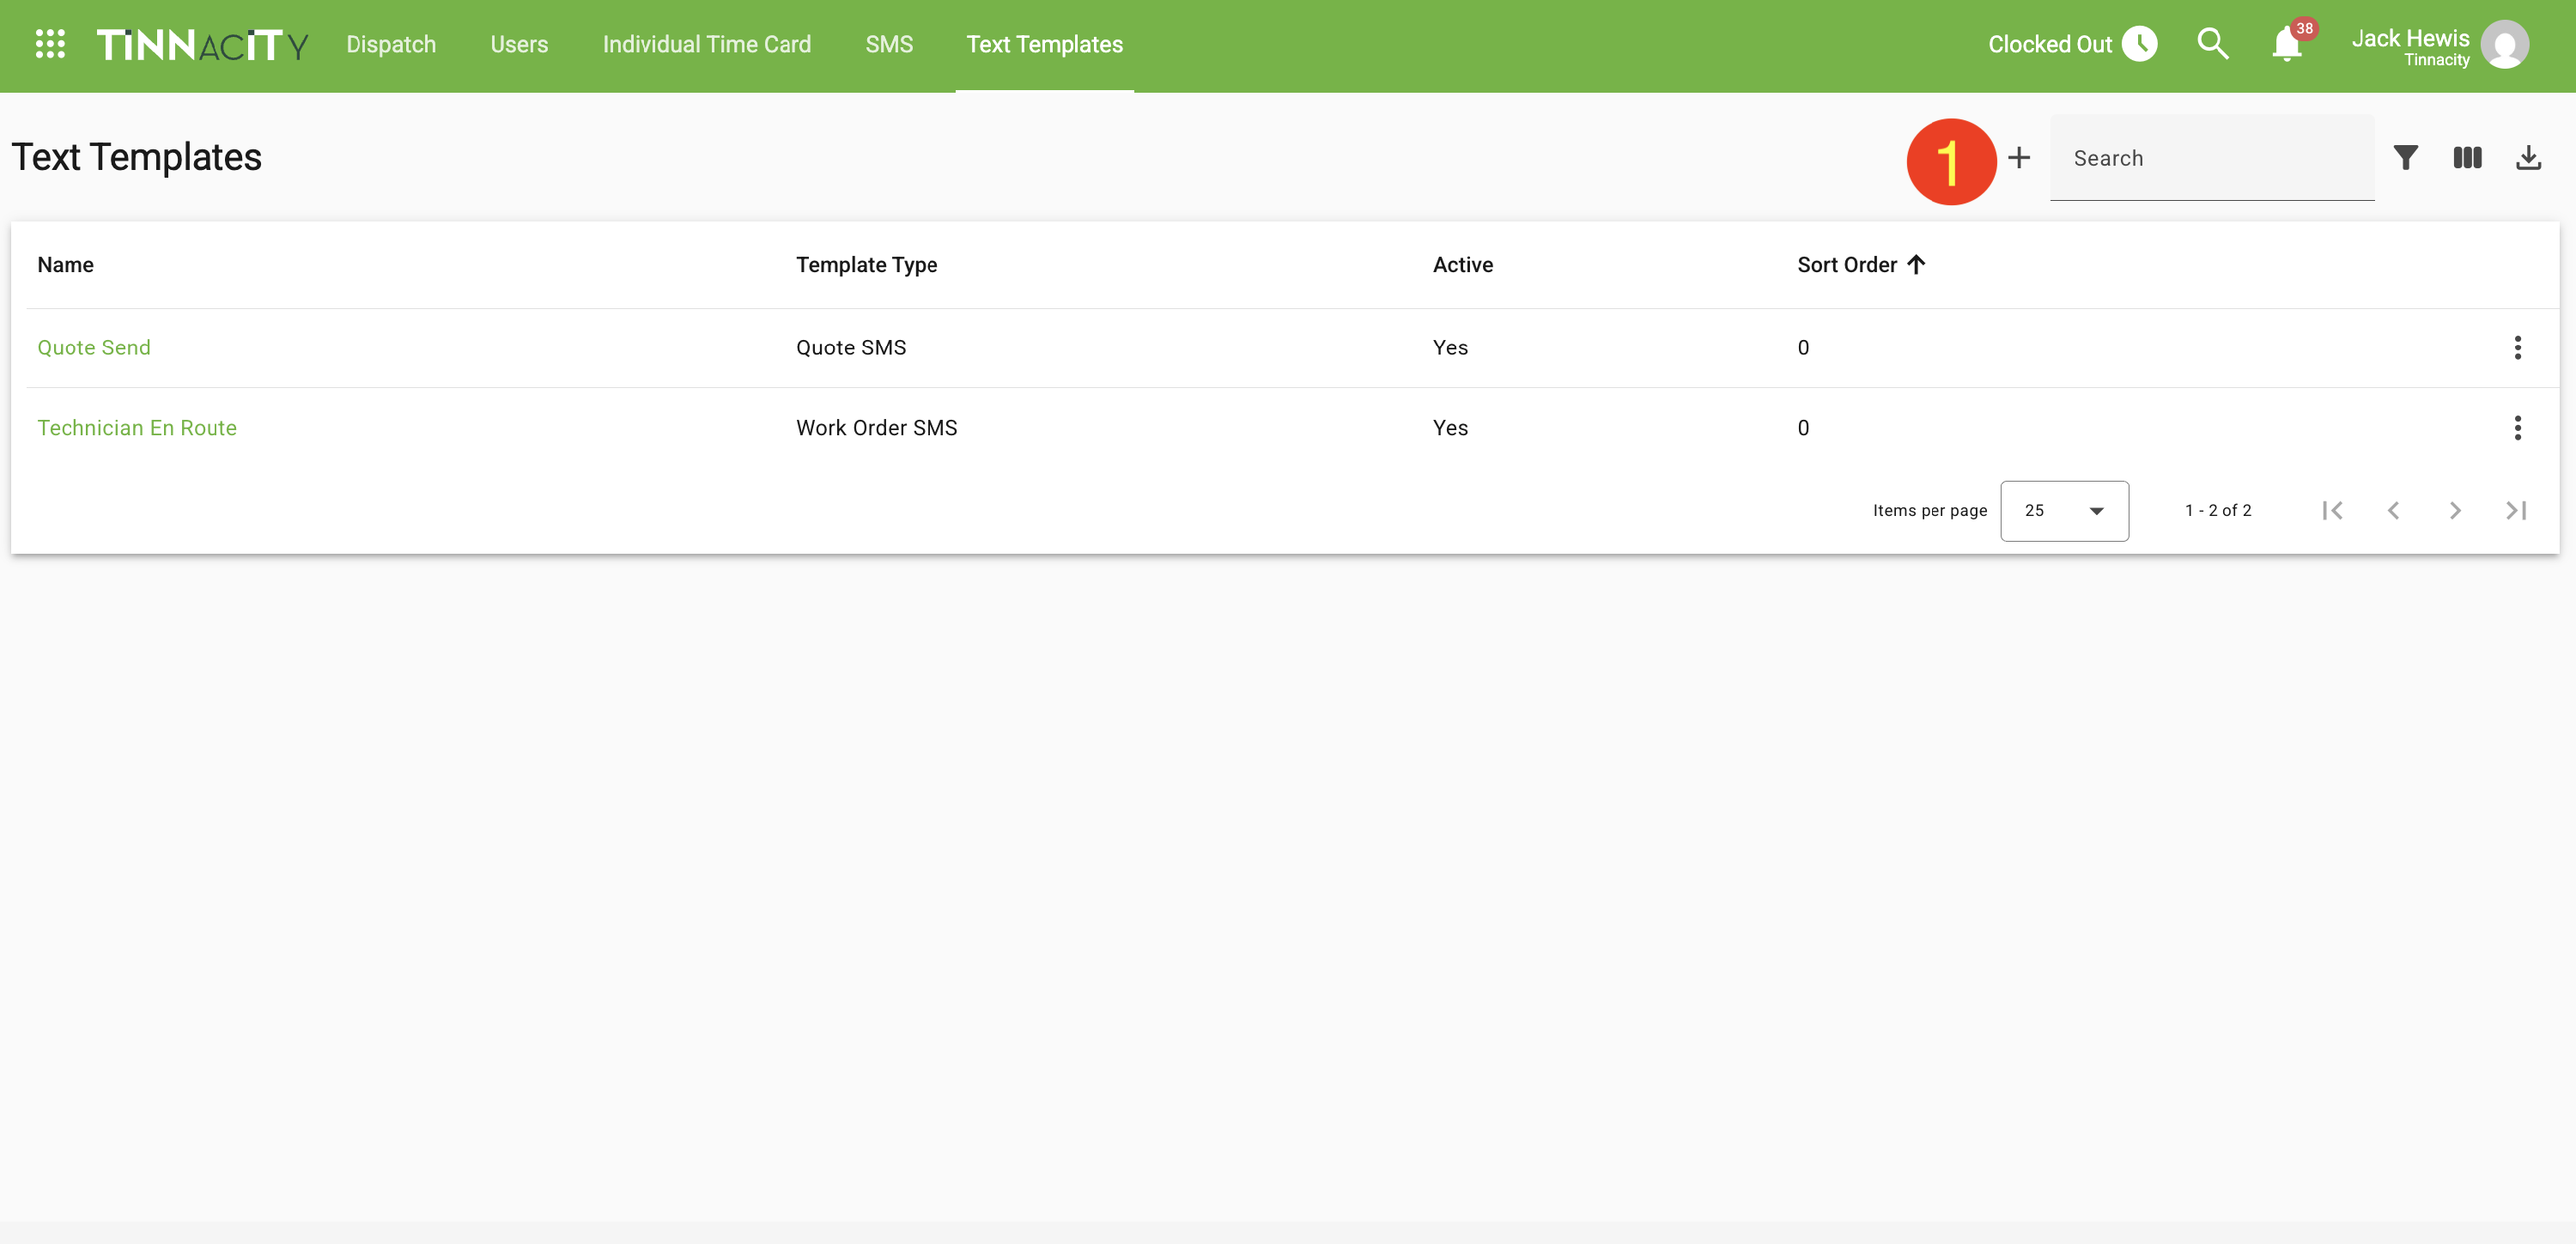
Task: Click Yes in Quote Send row
Action: pos(1450,348)
